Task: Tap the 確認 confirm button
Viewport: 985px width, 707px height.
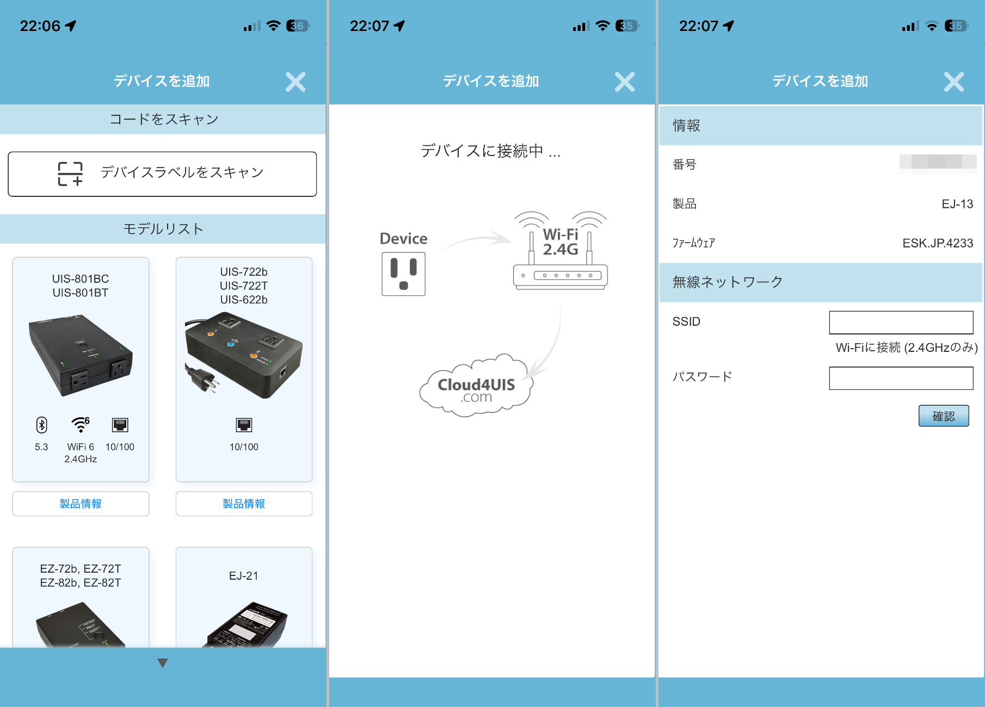Action: click(944, 416)
